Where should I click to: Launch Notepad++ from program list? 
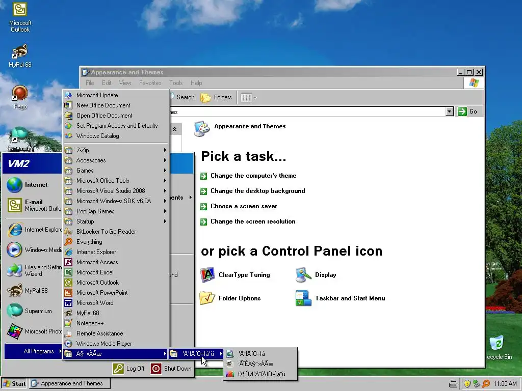116,323
